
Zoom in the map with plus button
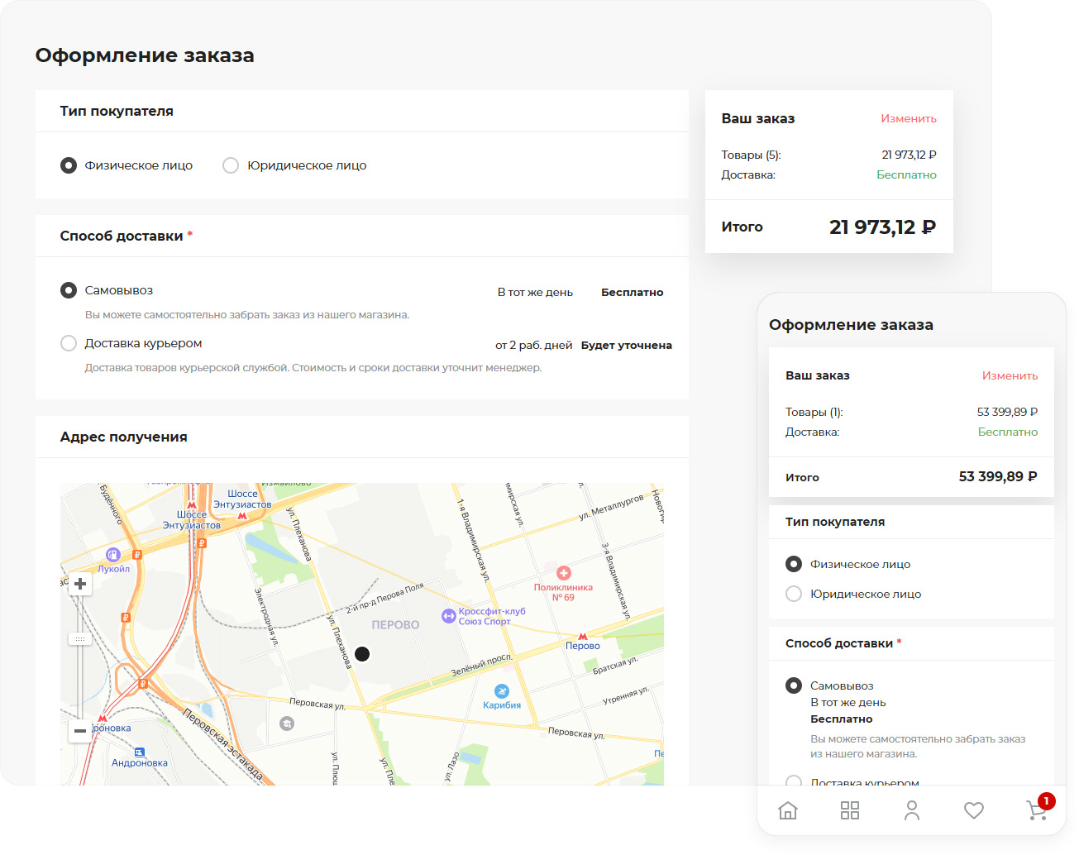[80, 584]
